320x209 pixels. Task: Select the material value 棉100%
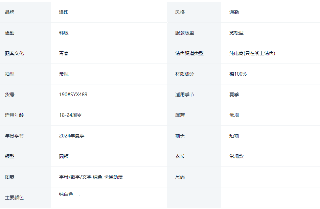(x=238, y=74)
